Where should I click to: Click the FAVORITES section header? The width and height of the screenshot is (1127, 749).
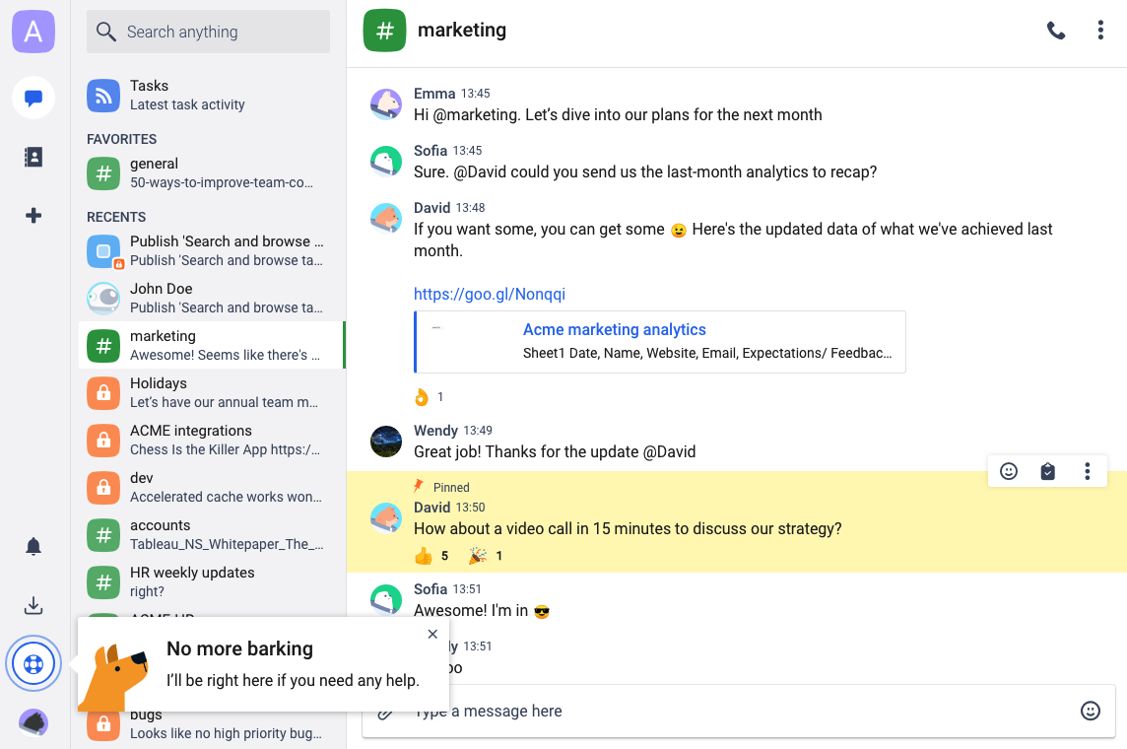[x=121, y=139]
